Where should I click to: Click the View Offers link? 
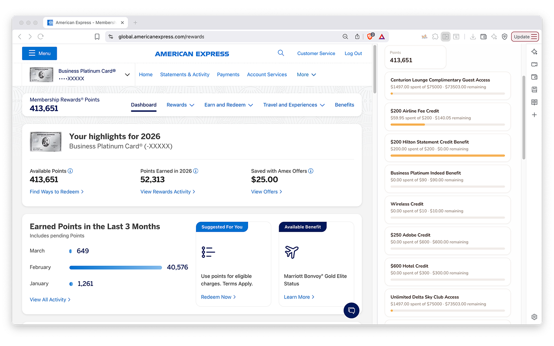tap(267, 192)
